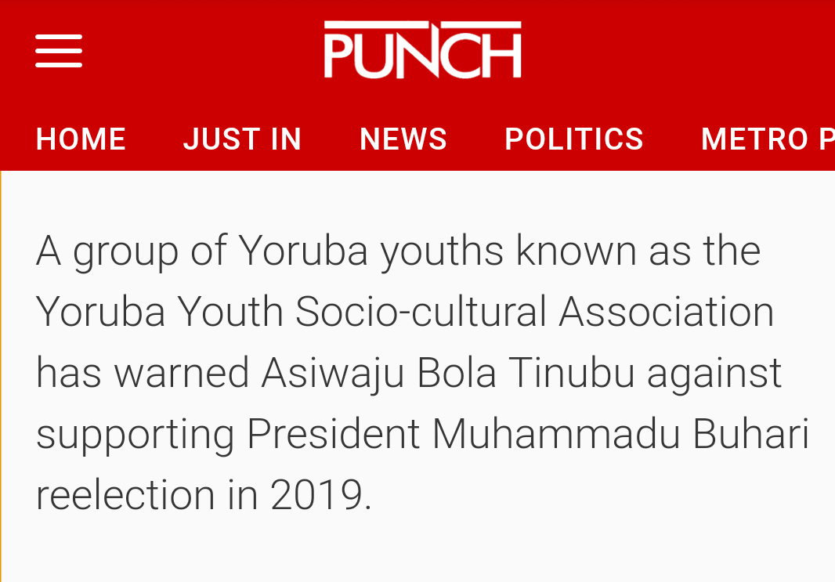Click "President Muhammadu Buhari" in the article

[528, 434]
